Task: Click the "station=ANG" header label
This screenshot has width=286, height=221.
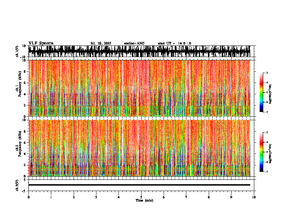Action: 134,43
